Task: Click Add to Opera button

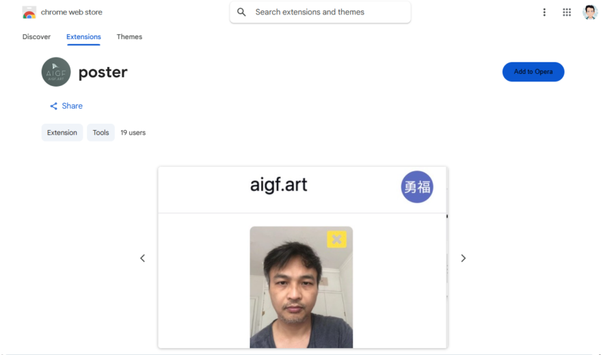Action: [x=533, y=72]
